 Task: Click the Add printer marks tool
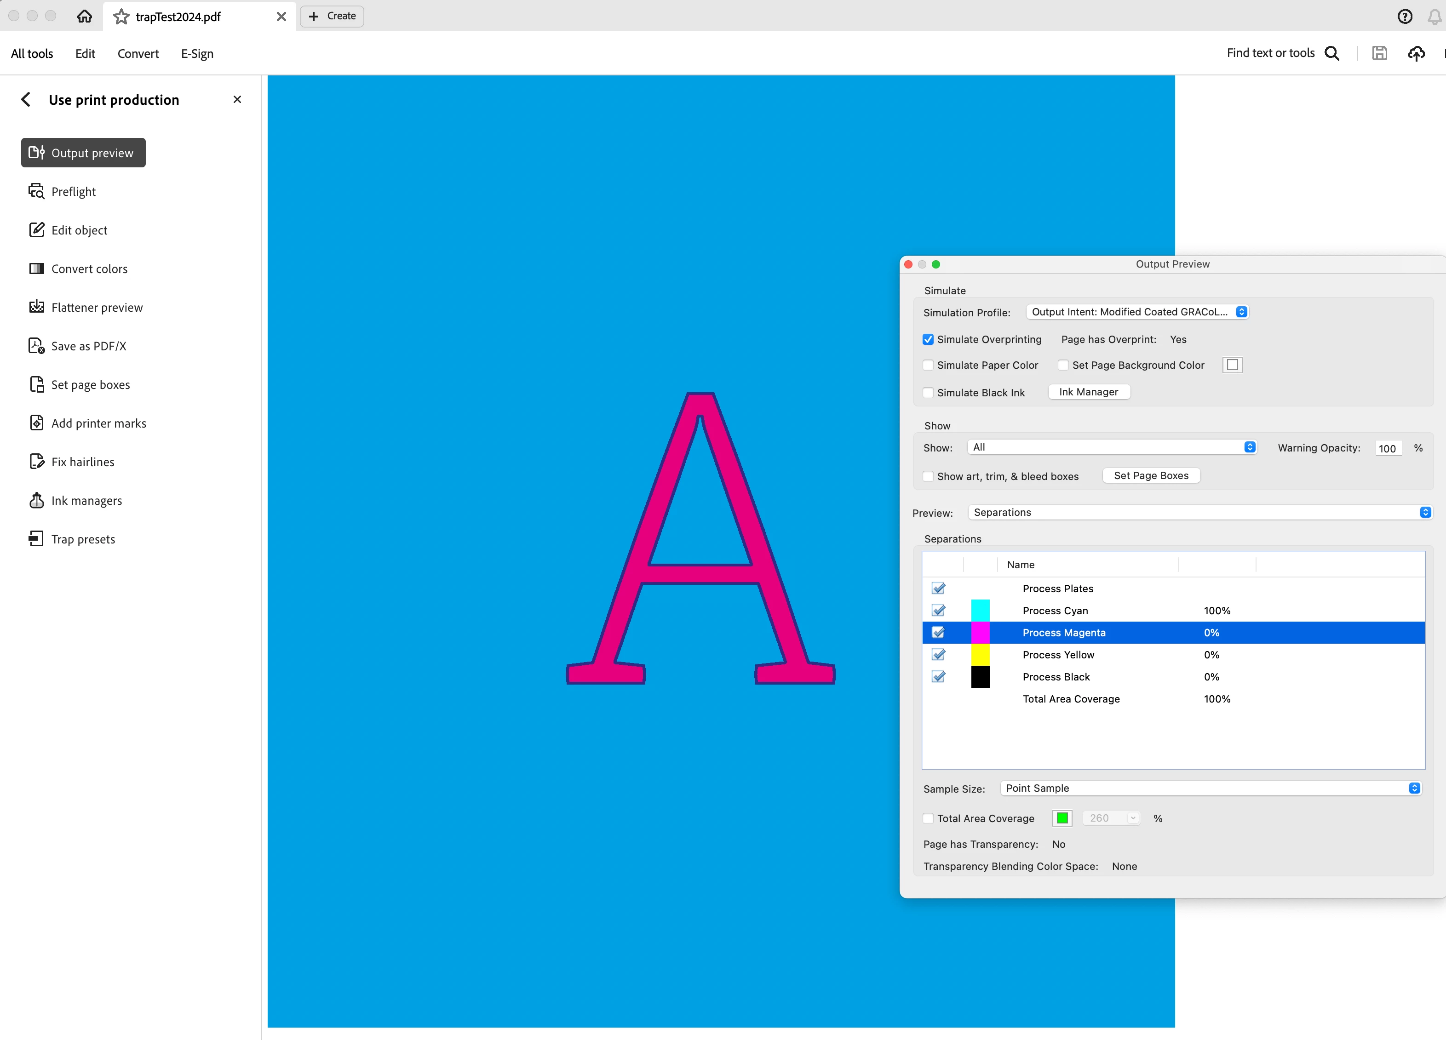tap(99, 424)
